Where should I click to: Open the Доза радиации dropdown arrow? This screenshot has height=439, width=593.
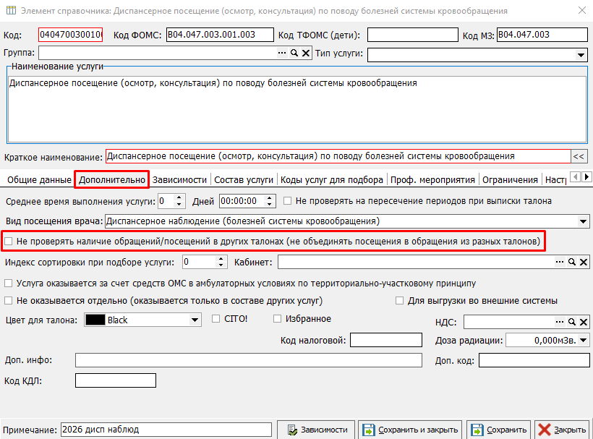pyautogui.click(x=584, y=341)
